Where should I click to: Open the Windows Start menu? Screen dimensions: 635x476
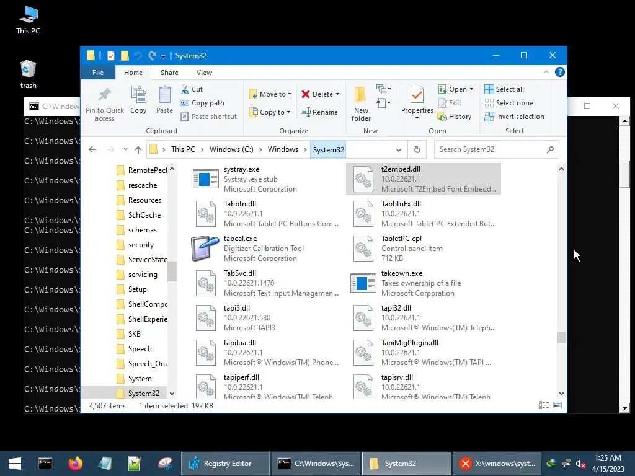pos(15,464)
